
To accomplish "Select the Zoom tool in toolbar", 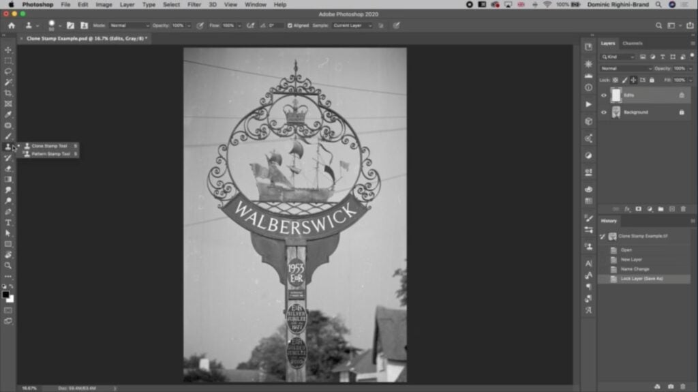I will pyautogui.click(x=8, y=265).
